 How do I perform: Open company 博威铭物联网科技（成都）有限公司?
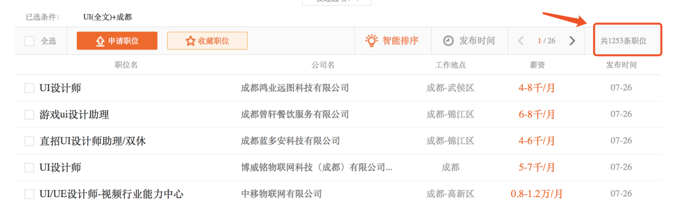pos(317,167)
